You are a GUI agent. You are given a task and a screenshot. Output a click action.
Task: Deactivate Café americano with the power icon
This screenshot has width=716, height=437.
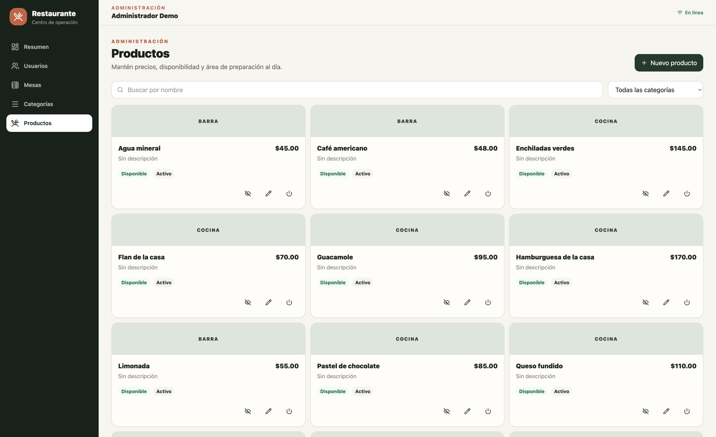[x=488, y=193]
